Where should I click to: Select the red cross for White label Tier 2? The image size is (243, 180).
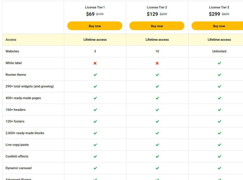(x=157, y=63)
